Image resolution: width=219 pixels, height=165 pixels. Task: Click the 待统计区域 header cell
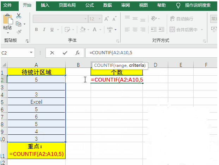(x=36, y=72)
